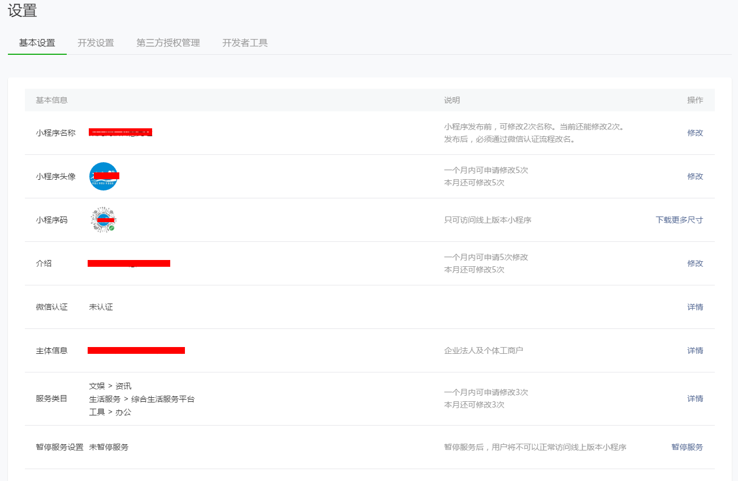The height and width of the screenshot is (481, 738).
Task: Select the 主体信息 label
Action: click(x=51, y=350)
